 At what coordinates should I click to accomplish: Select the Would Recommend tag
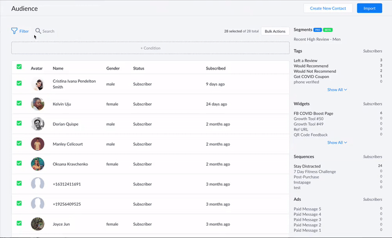click(x=311, y=66)
